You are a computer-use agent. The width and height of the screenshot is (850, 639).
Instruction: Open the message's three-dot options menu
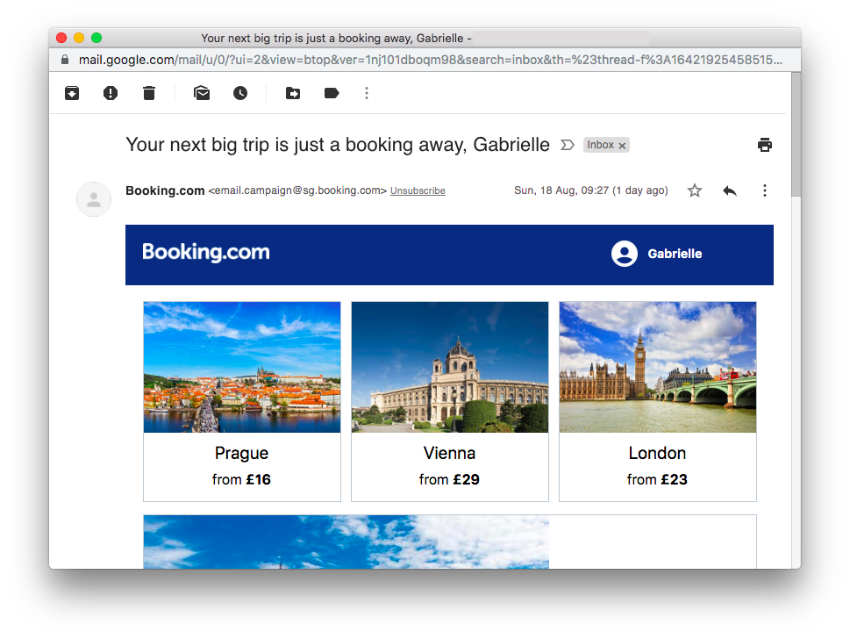764,190
